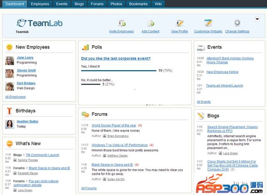Click the Change Settings gear icon
267x195 pixels.
237,23
